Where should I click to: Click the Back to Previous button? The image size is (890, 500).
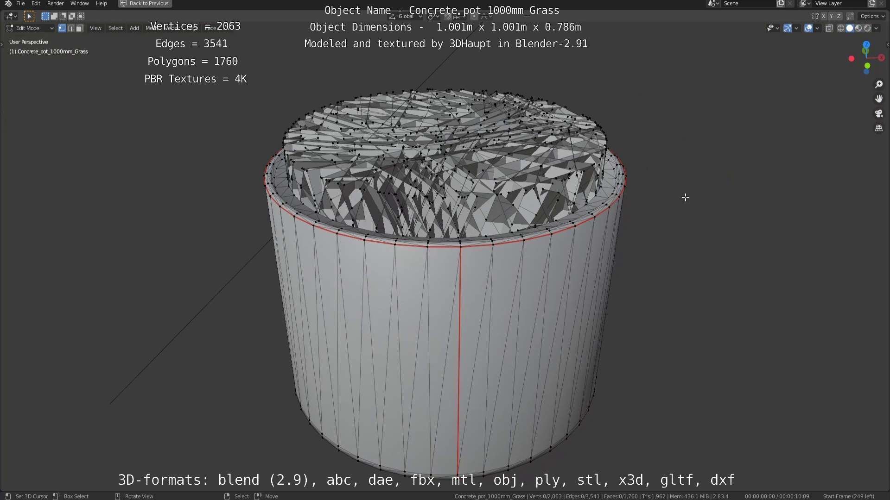click(x=145, y=3)
